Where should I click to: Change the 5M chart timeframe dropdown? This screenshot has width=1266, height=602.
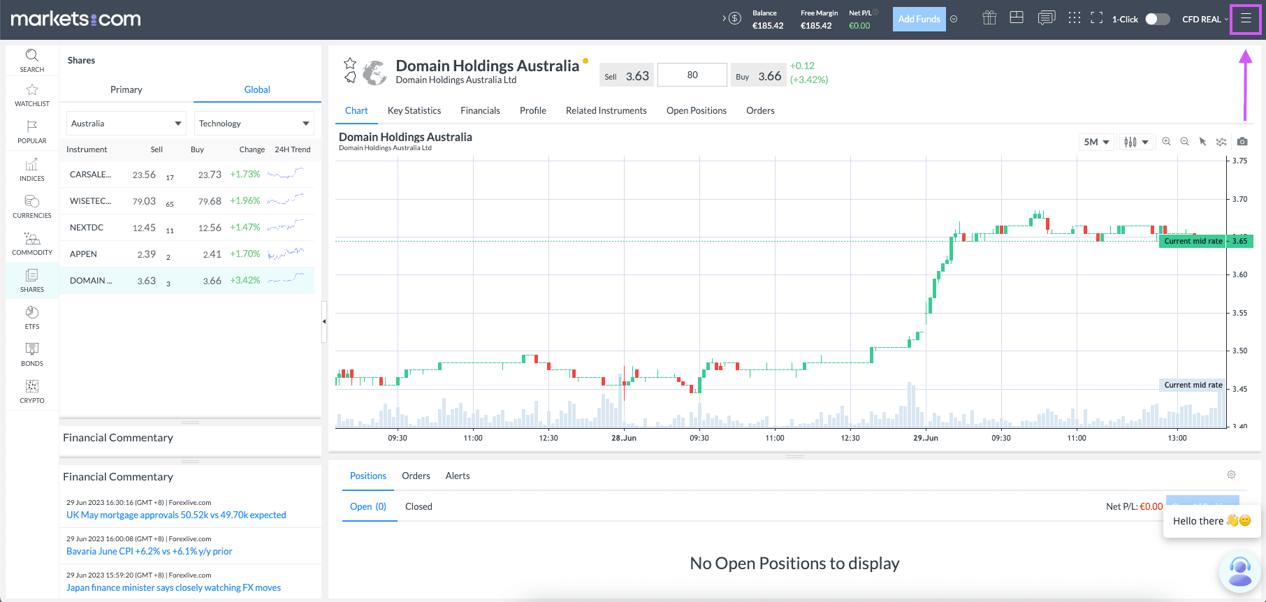point(1096,142)
